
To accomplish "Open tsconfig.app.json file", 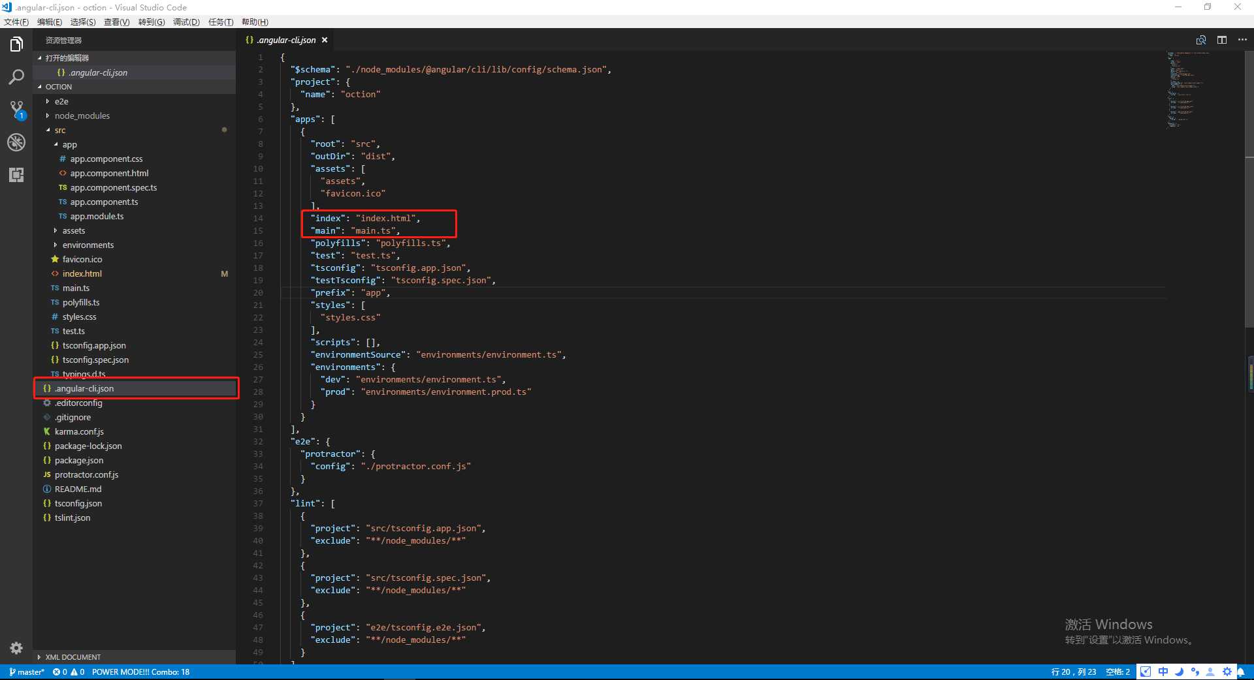I will [135, 345].
